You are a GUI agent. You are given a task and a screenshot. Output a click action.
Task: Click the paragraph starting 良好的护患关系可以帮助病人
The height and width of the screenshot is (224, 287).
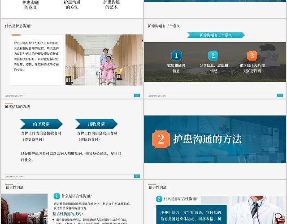pos(71,156)
